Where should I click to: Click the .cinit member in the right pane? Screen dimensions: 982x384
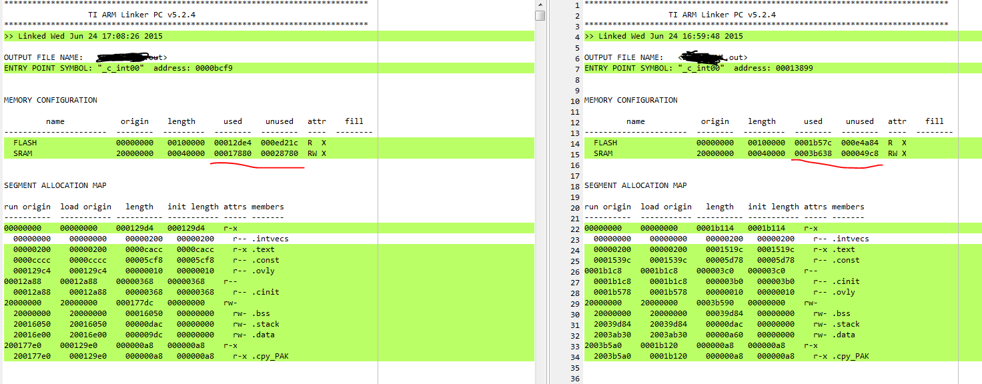click(x=846, y=281)
